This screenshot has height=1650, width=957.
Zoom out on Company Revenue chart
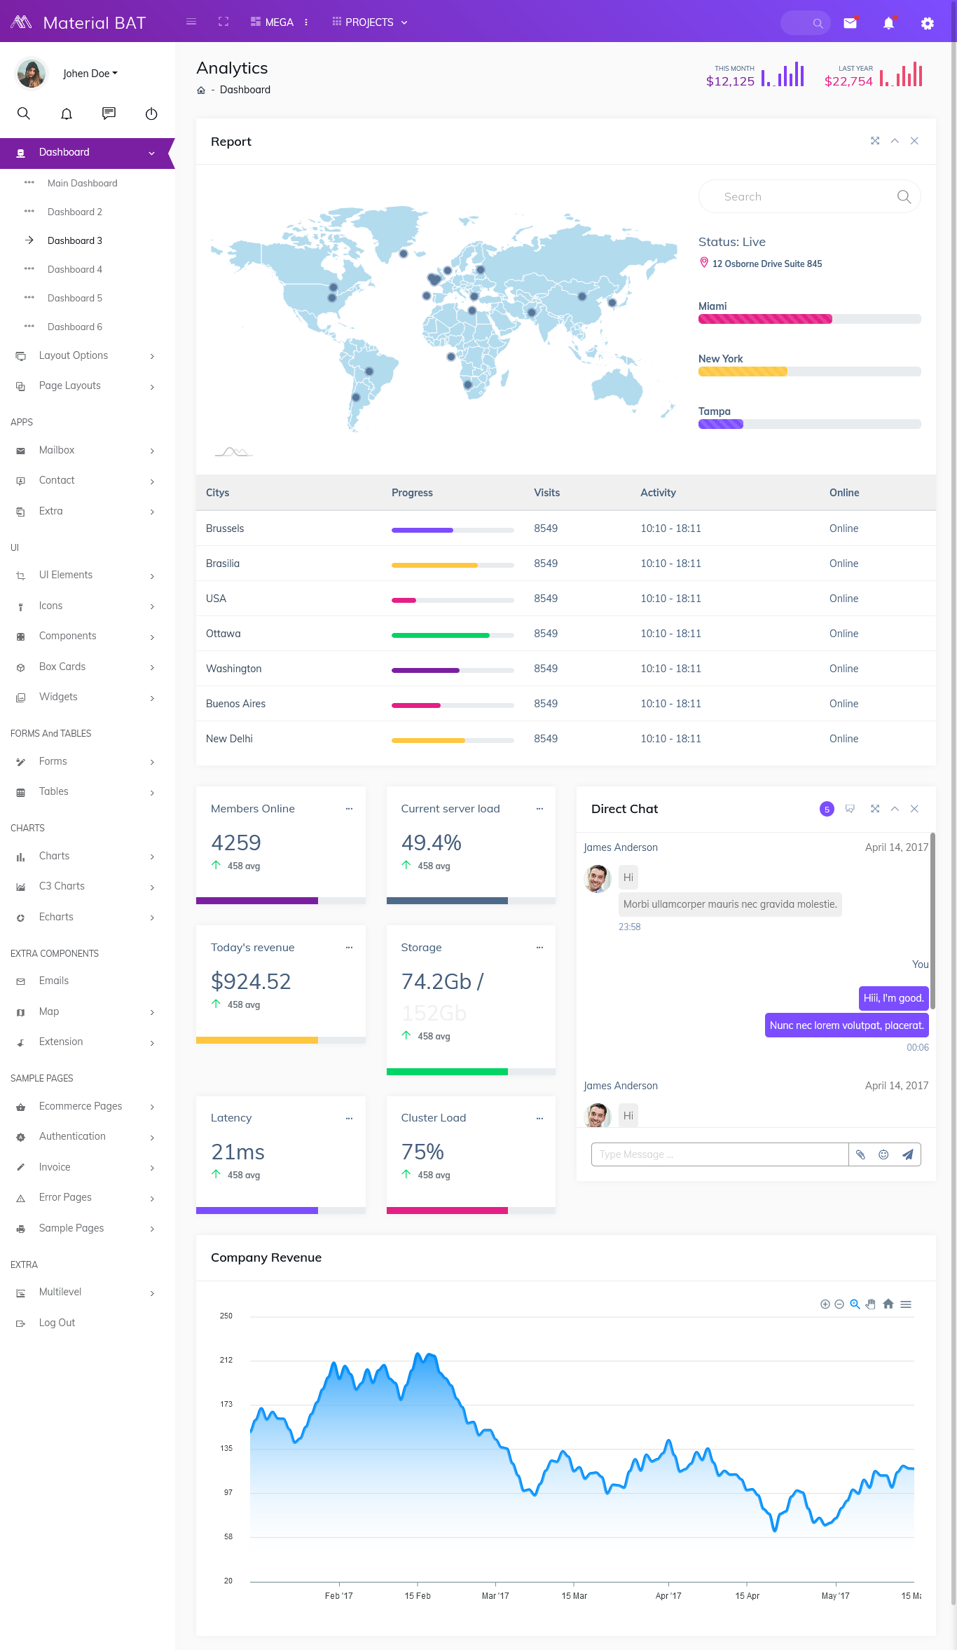tap(839, 1304)
